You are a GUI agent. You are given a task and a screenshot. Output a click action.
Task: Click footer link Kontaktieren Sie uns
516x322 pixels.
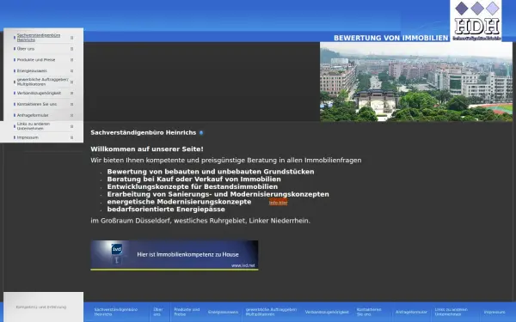369,312
